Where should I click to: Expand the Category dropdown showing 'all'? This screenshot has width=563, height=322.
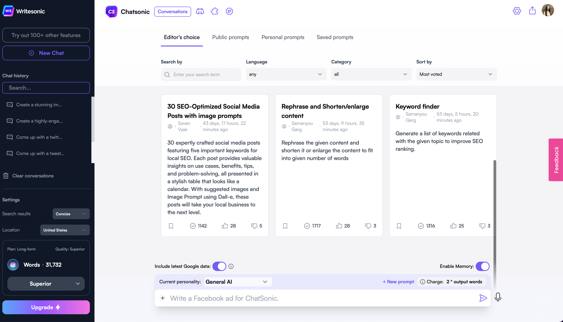[x=369, y=74]
